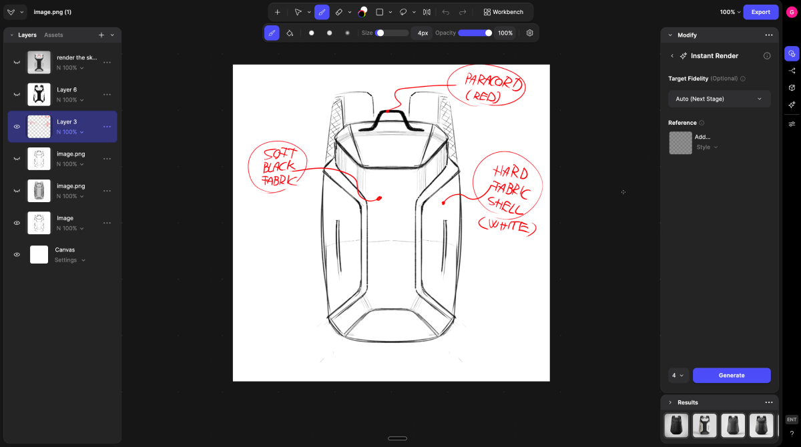Select the lasso selection tool

[403, 12]
